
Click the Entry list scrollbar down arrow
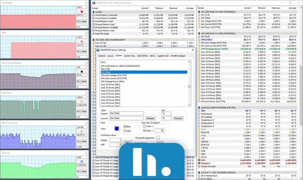pyautogui.click(x=189, y=105)
